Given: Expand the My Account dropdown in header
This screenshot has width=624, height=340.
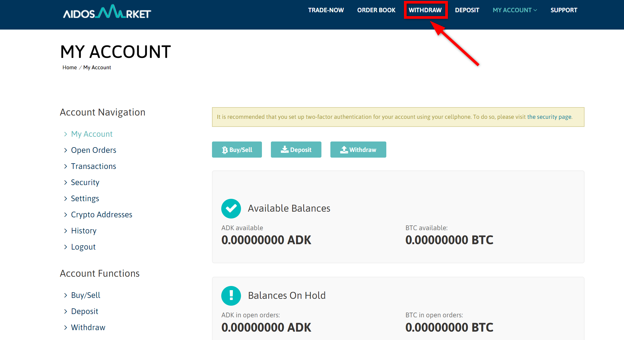Looking at the screenshot, I should coord(515,10).
